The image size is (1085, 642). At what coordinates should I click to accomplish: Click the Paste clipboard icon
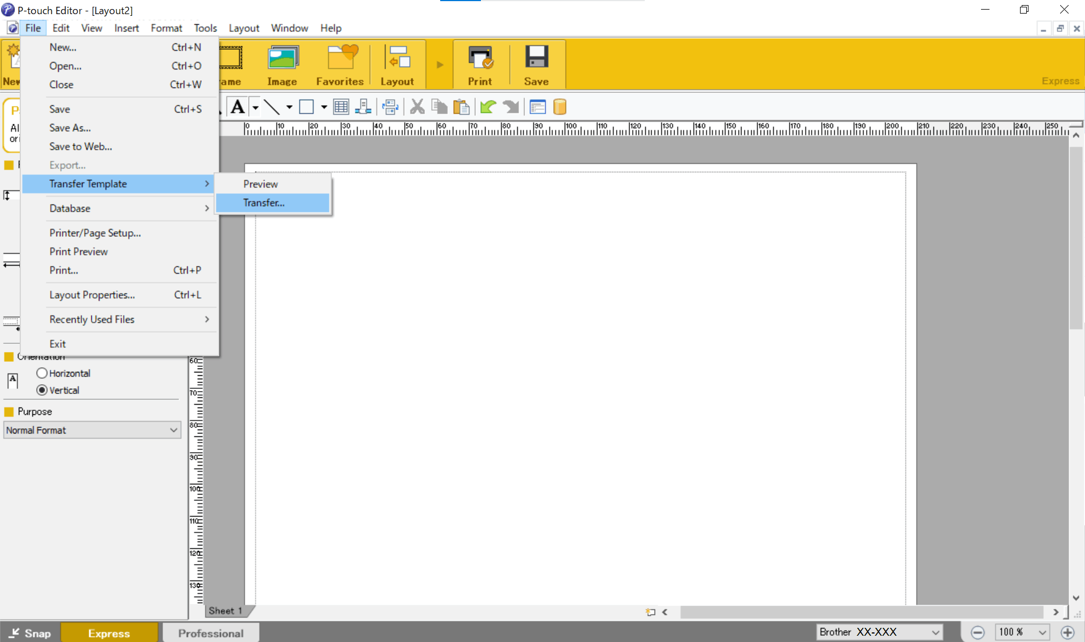[461, 107]
